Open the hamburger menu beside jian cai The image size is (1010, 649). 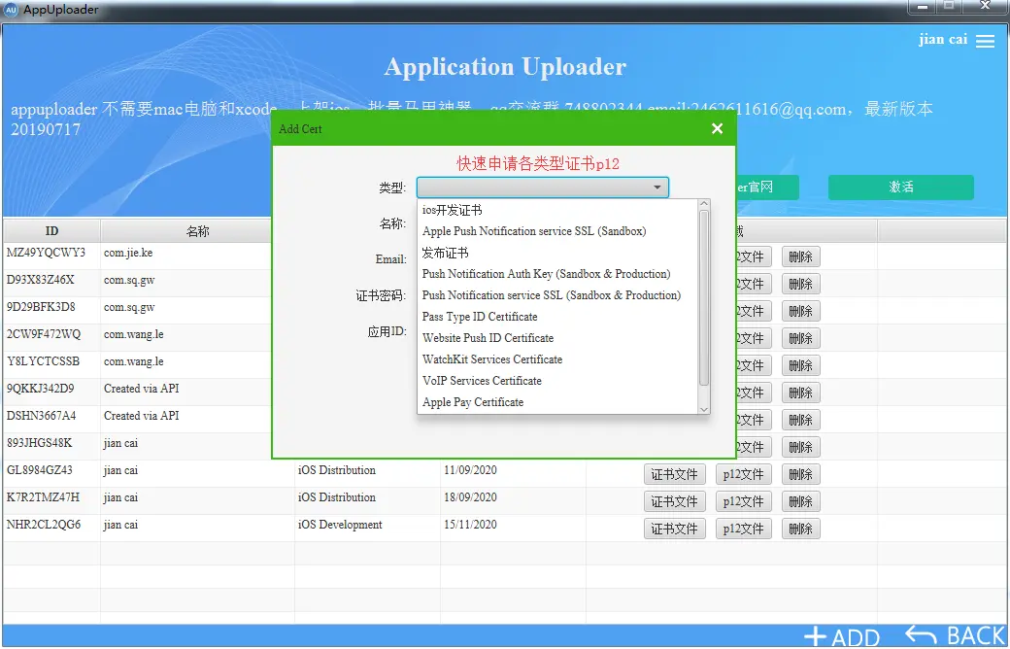(x=985, y=41)
